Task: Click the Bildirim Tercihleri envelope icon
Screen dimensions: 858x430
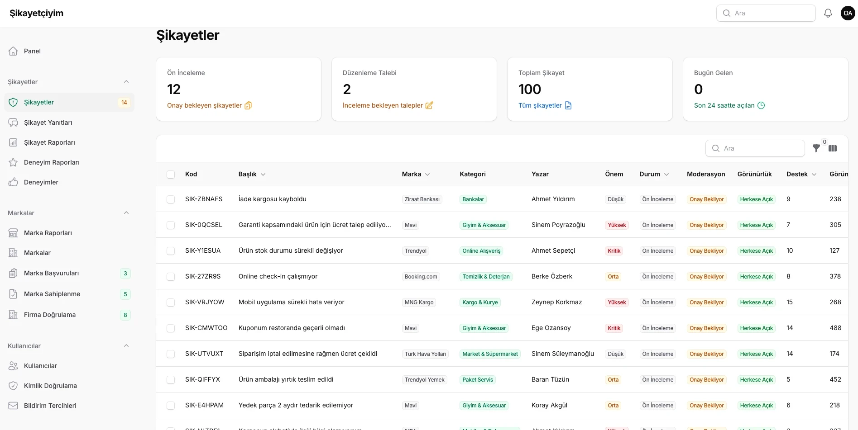Action: 13,406
